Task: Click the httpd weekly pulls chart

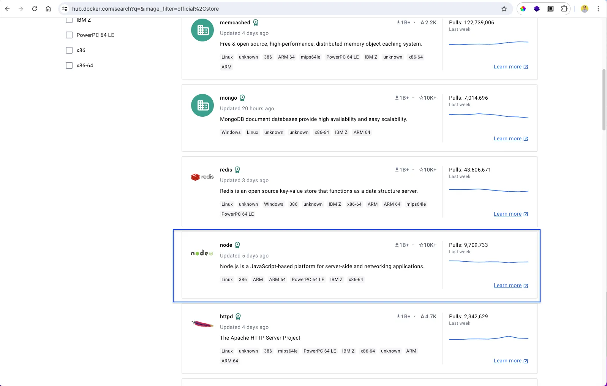Action: click(488, 338)
